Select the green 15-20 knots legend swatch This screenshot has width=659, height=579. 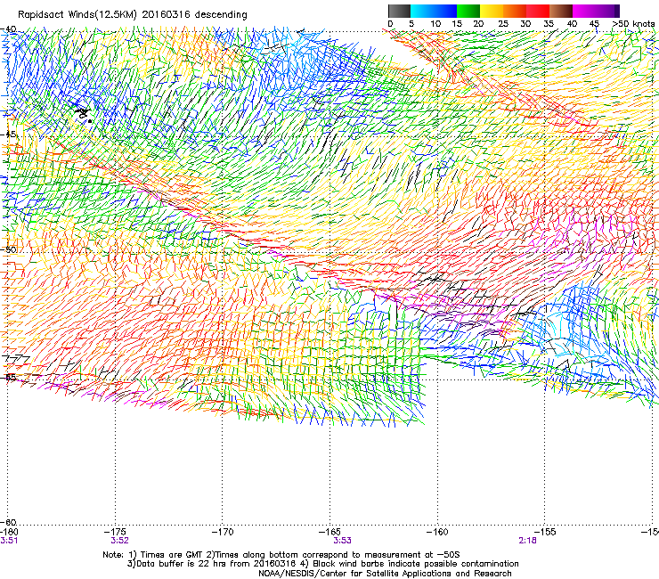click(x=468, y=11)
